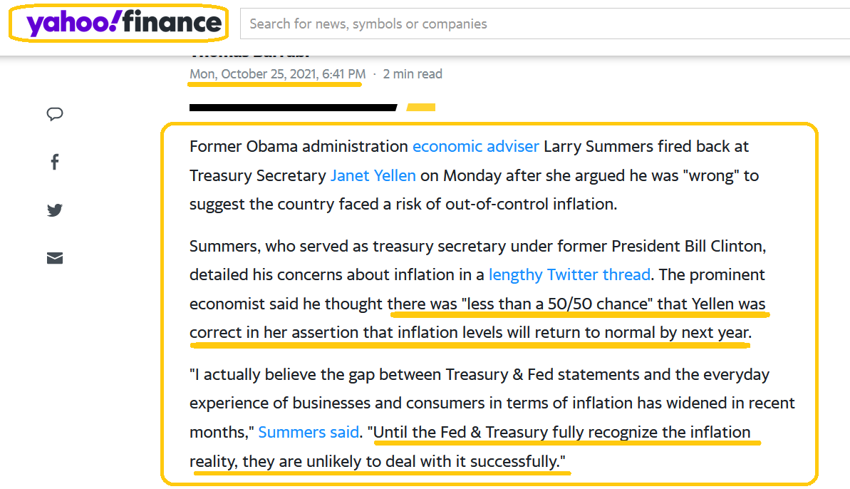Click the "2 min read" label
This screenshot has width=850, height=489.
point(413,73)
